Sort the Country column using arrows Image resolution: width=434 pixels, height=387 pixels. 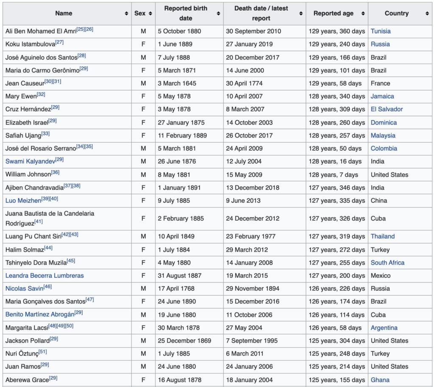point(427,14)
